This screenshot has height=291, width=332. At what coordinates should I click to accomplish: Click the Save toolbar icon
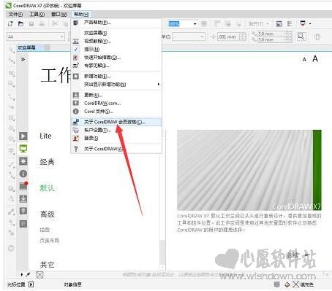pos(31,24)
